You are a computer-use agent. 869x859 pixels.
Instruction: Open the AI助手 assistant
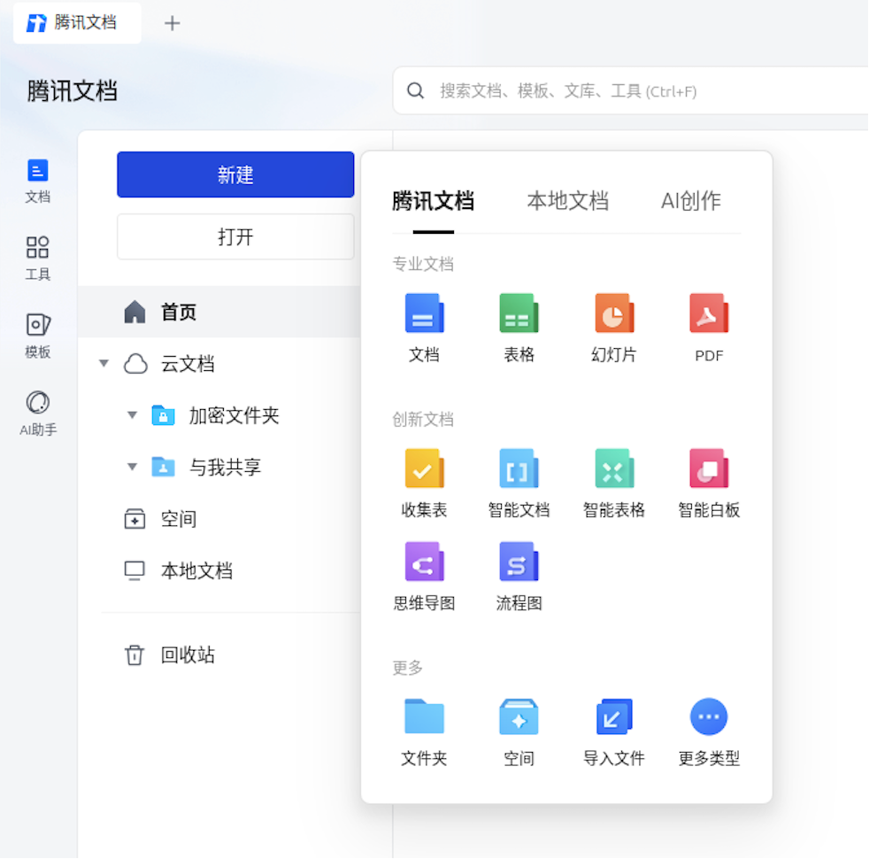(38, 414)
